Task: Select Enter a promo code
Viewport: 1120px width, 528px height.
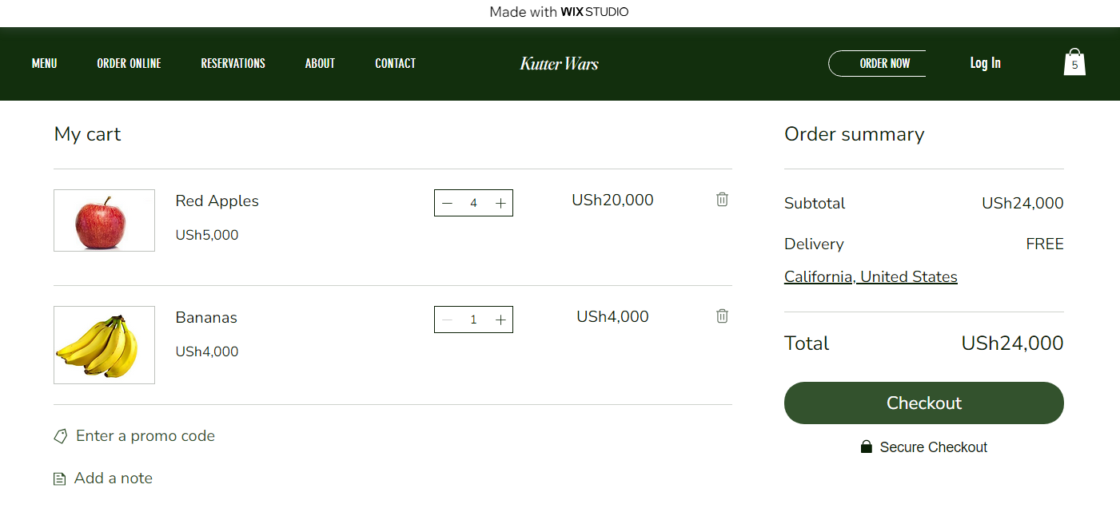Action: pyautogui.click(x=145, y=436)
